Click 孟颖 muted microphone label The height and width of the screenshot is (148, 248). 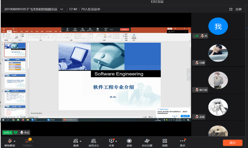tap(200, 117)
